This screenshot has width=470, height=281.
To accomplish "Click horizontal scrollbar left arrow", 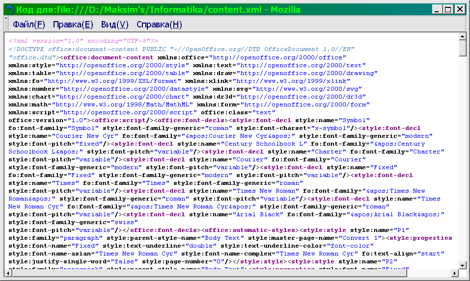I will pos(8,273).
